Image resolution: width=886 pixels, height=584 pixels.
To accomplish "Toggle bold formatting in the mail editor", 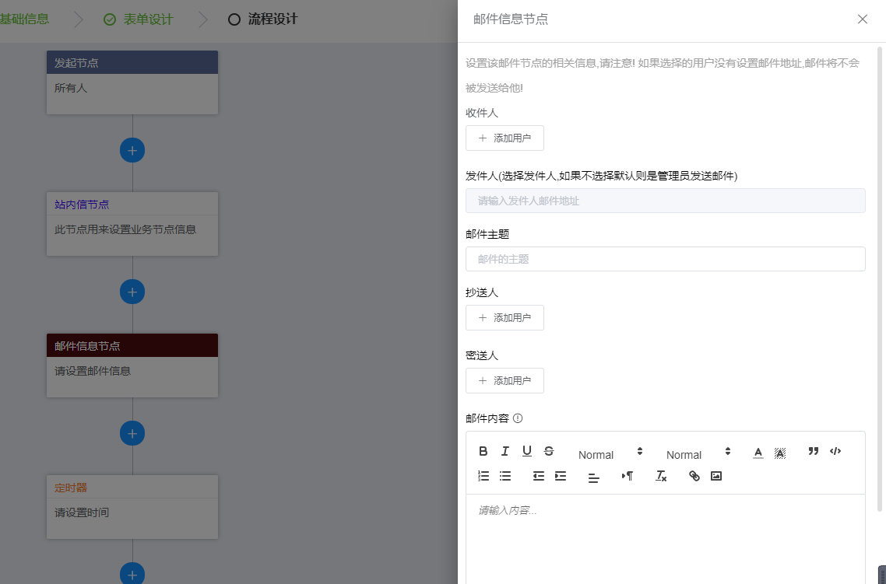I will tap(483, 451).
